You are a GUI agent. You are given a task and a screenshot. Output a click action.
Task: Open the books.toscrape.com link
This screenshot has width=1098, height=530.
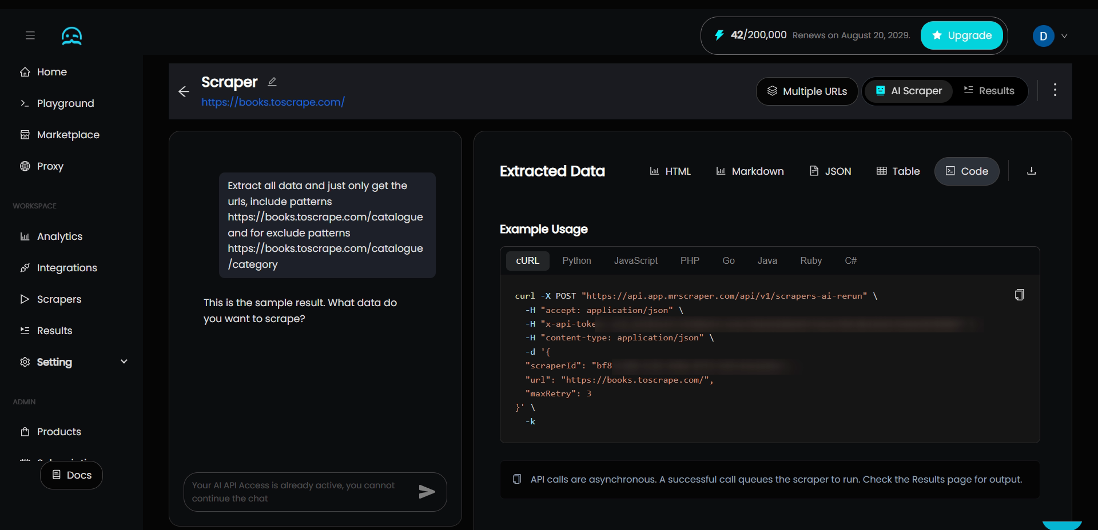click(x=273, y=102)
